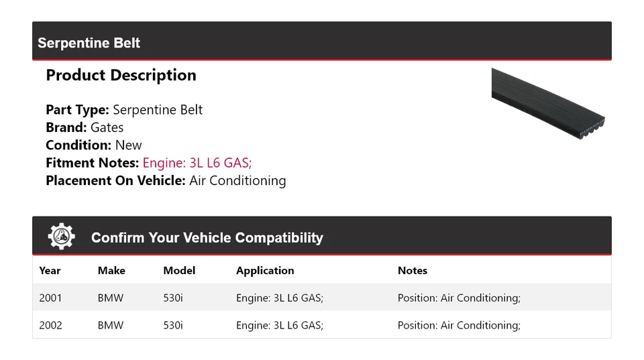Click the Confirm Your Vehicle Compatibility heading
The width and height of the screenshot is (644, 360).
207,238
